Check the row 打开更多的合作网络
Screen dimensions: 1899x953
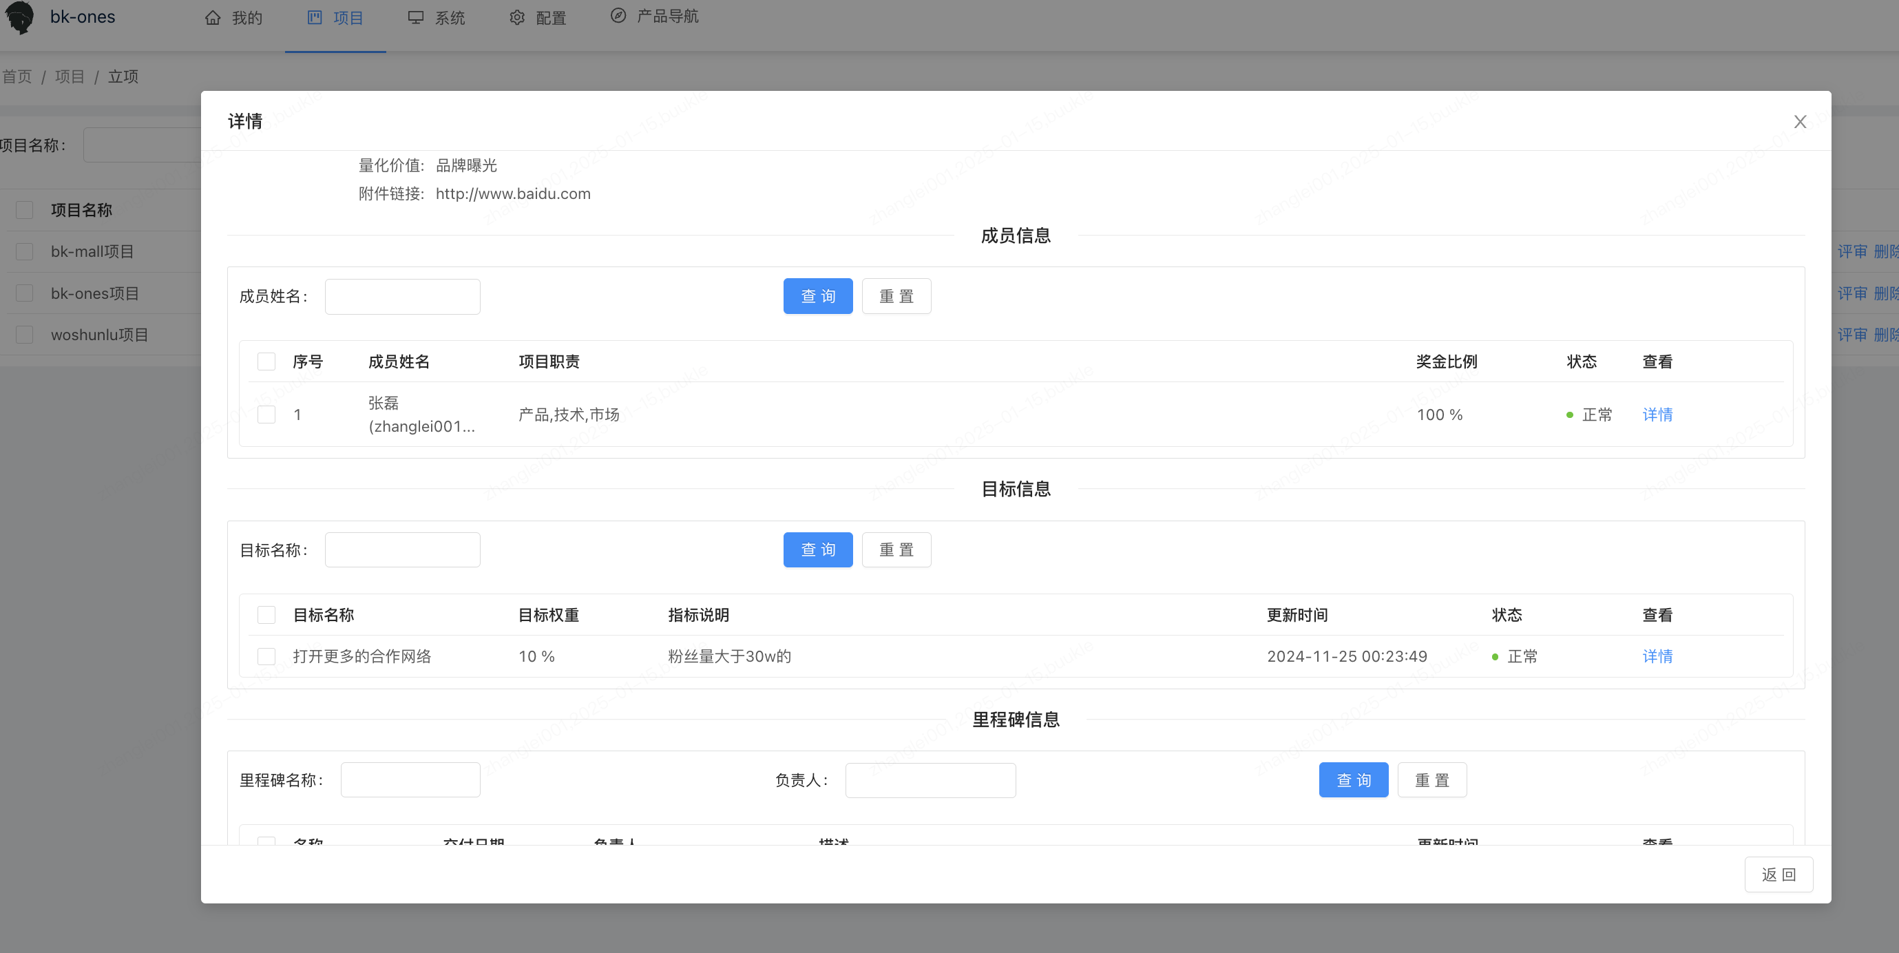coord(266,657)
